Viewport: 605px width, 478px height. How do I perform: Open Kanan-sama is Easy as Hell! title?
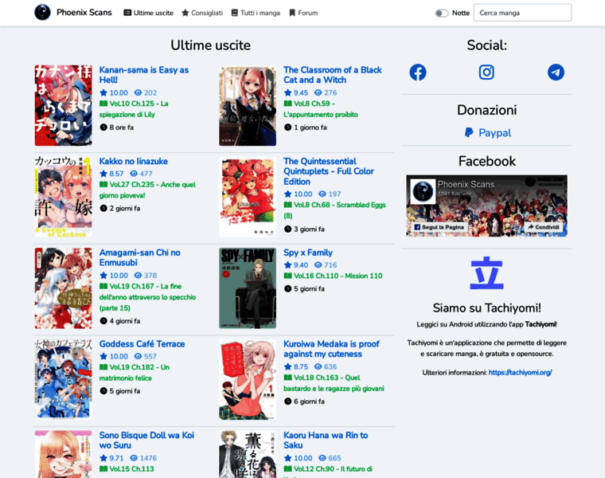tap(143, 75)
